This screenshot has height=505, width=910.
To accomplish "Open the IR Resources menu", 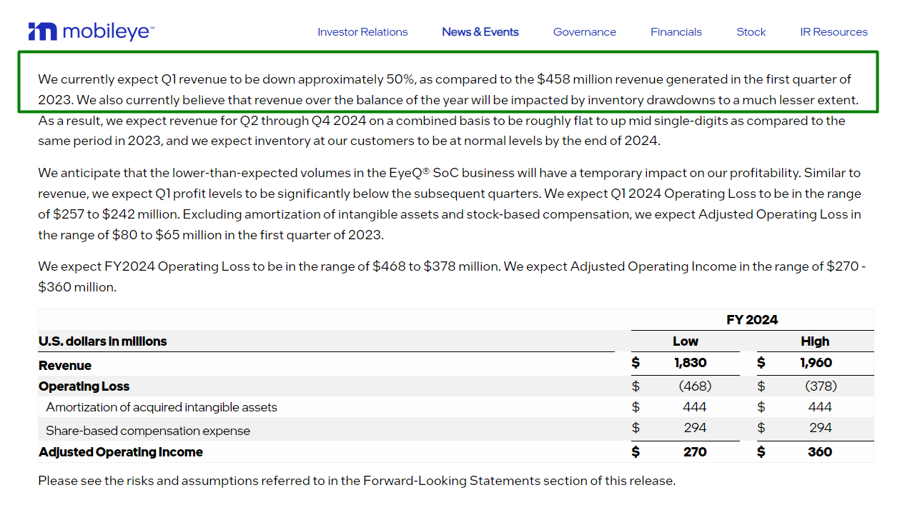I will [834, 32].
